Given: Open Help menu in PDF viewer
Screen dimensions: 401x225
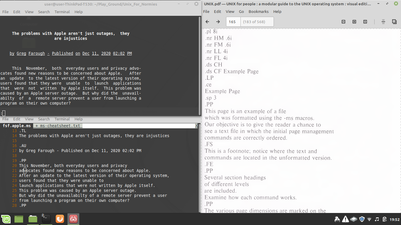Looking at the screenshot, I should [x=277, y=11].
